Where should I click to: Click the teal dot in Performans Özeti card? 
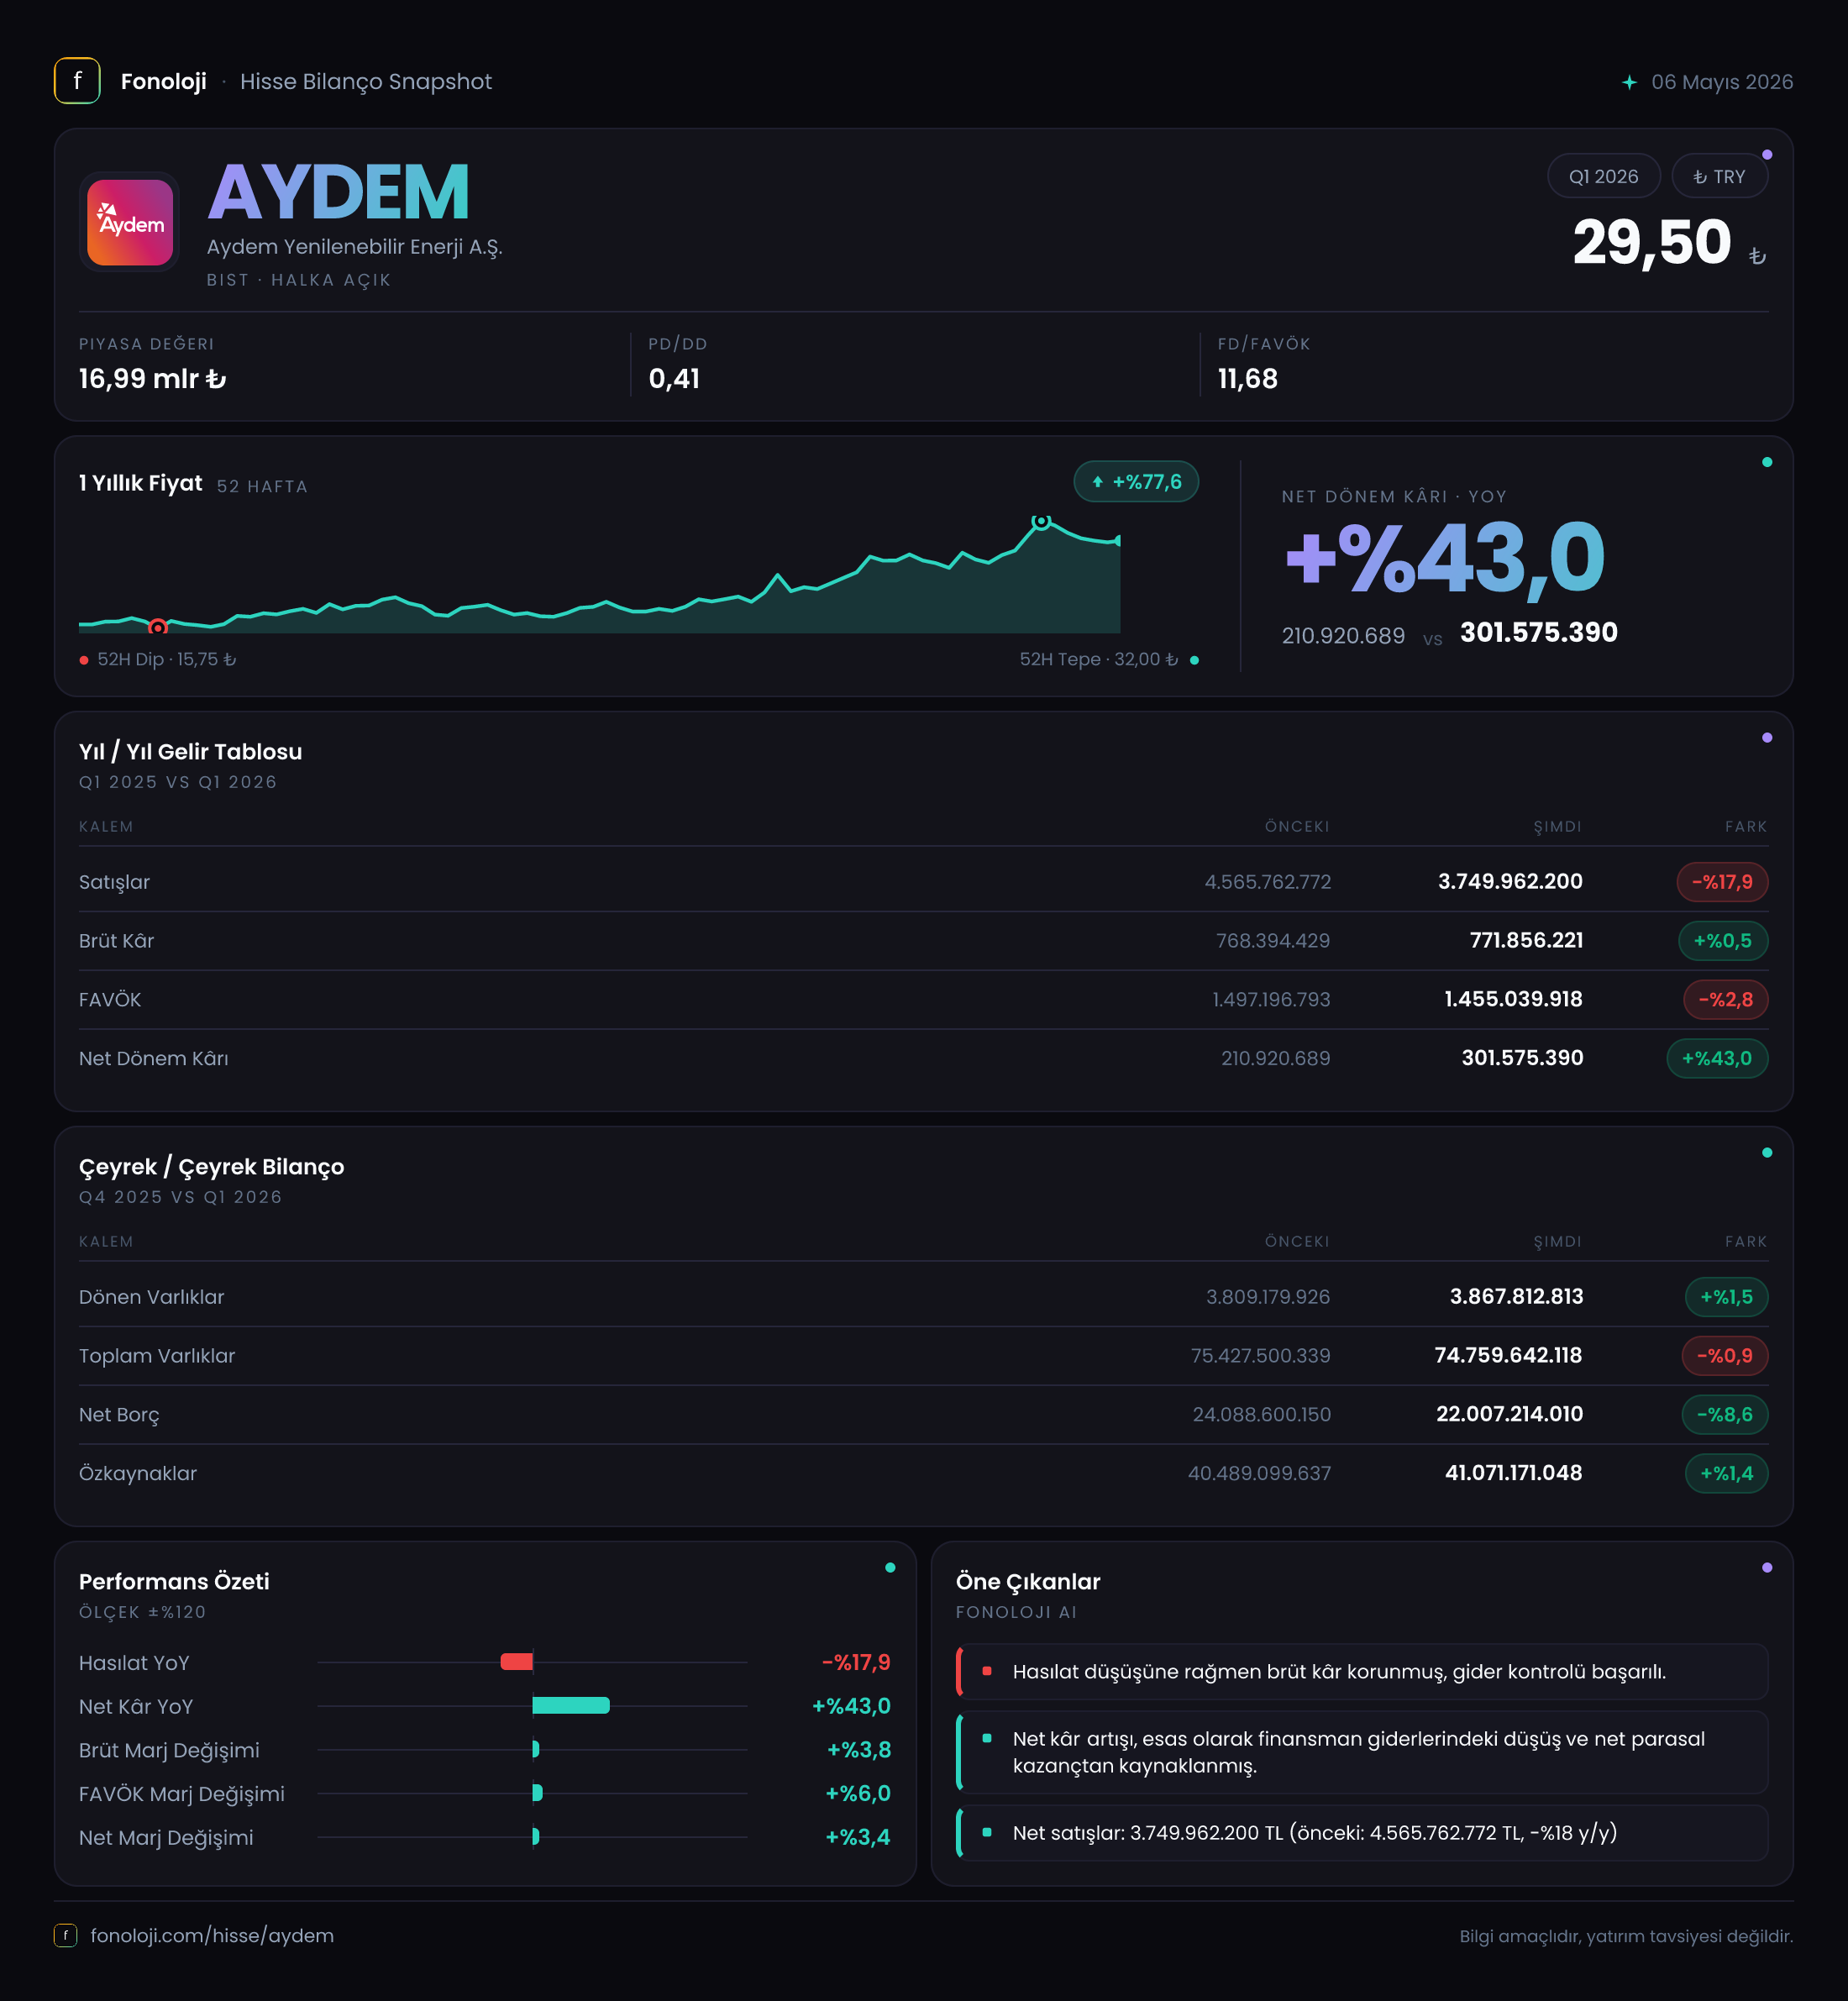point(890,1568)
